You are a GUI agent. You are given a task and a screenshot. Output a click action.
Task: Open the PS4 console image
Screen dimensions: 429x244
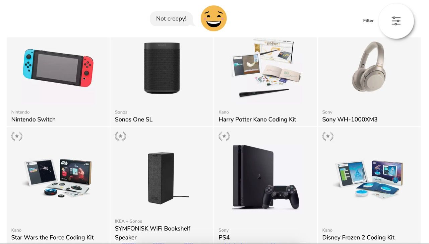(265, 177)
